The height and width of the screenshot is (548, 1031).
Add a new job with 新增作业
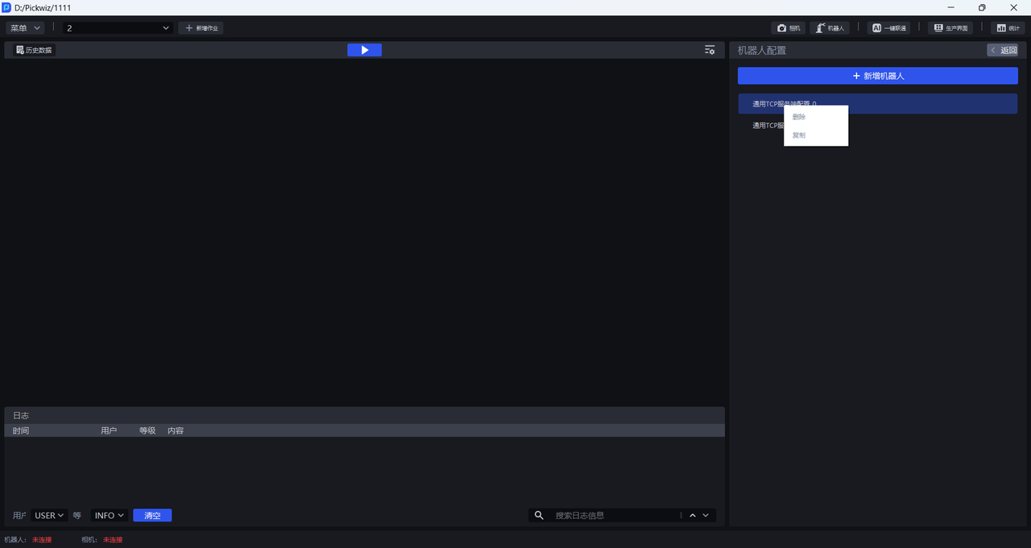click(201, 28)
